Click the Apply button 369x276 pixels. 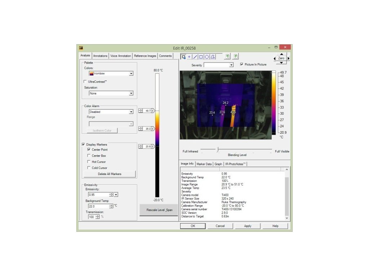(248, 226)
